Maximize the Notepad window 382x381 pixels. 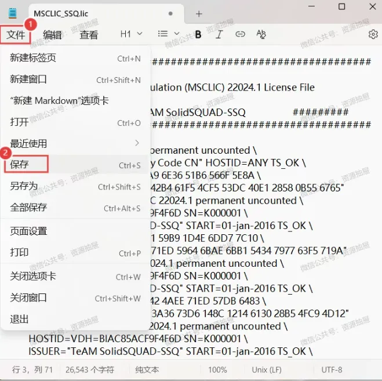tap(342, 6)
